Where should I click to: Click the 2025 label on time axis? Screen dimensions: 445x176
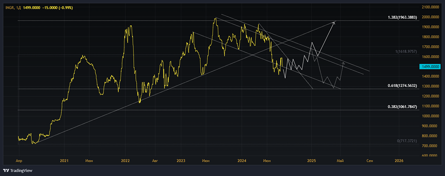point(311,161)
